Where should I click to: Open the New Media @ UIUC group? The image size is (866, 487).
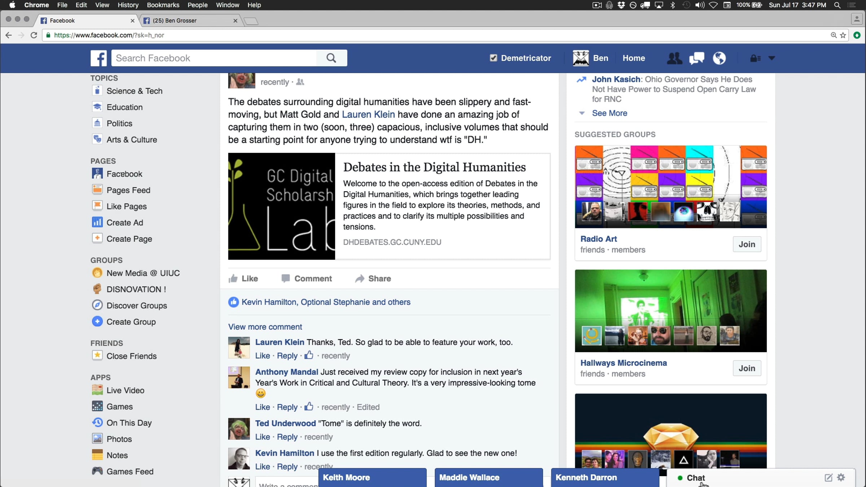click(x=143, y=273)
